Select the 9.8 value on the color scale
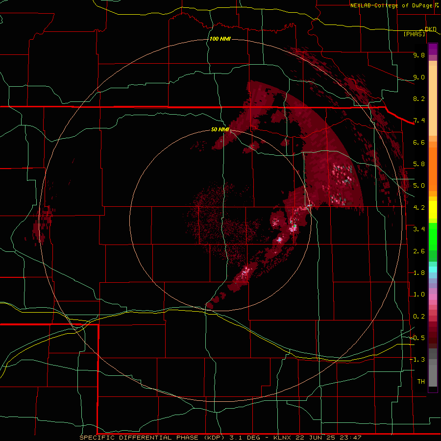Image resolution: width=441 pixels, height=441 pixels. 419,55
